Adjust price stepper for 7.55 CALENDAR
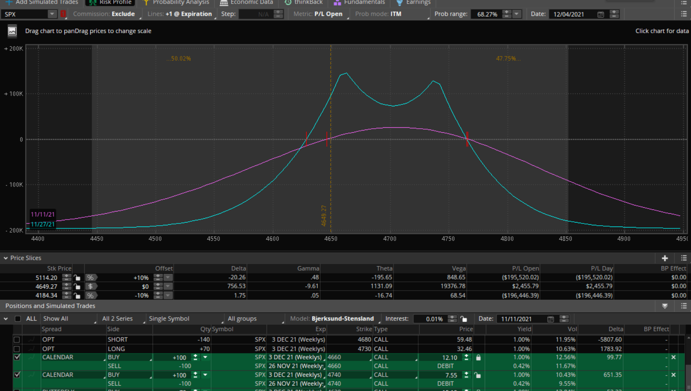This screenshot has height=391, width=691. [466, 375]
